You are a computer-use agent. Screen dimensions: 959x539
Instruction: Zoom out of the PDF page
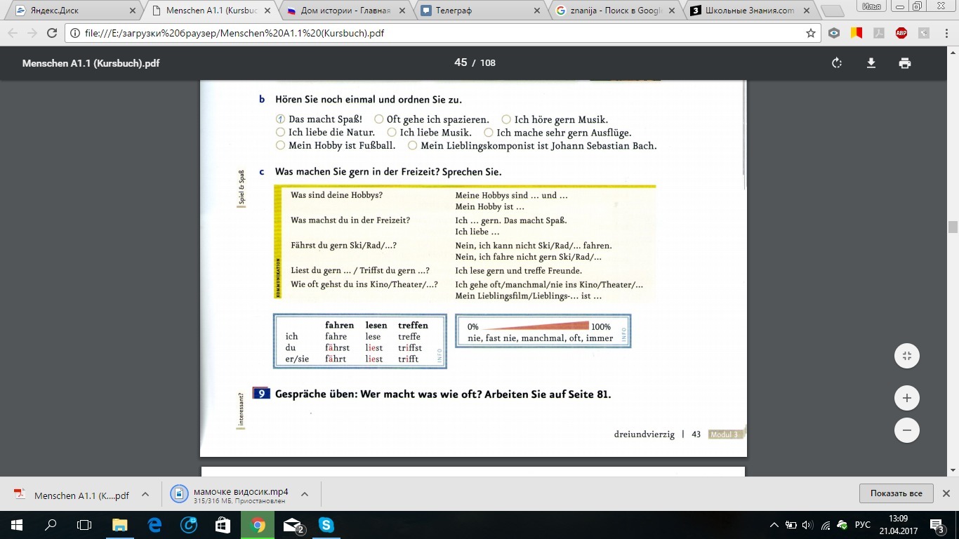[x=907, y=430]
